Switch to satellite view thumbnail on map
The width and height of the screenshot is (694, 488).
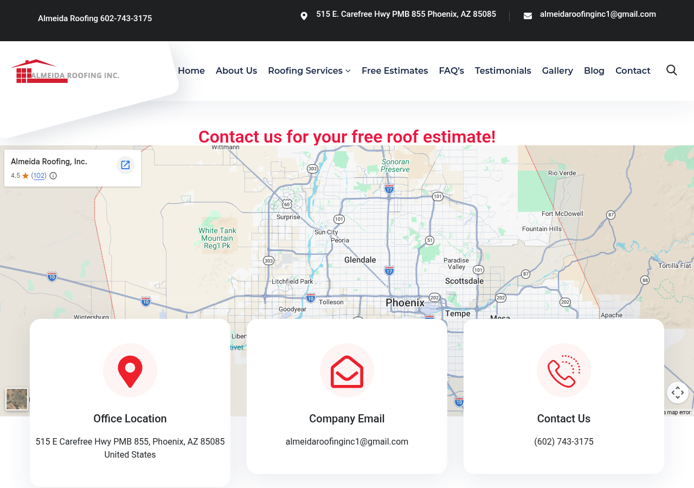point(17,399)
